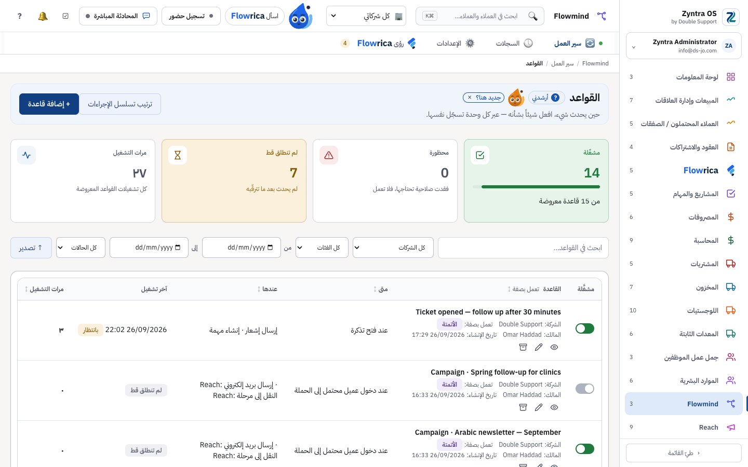This screenshot has height=467, width=748.
Task: Open the Flowrica item in sidebar
Action: click(683, 170)
